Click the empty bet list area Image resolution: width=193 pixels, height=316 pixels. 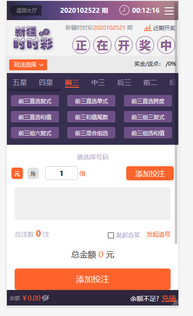[92, 204]
